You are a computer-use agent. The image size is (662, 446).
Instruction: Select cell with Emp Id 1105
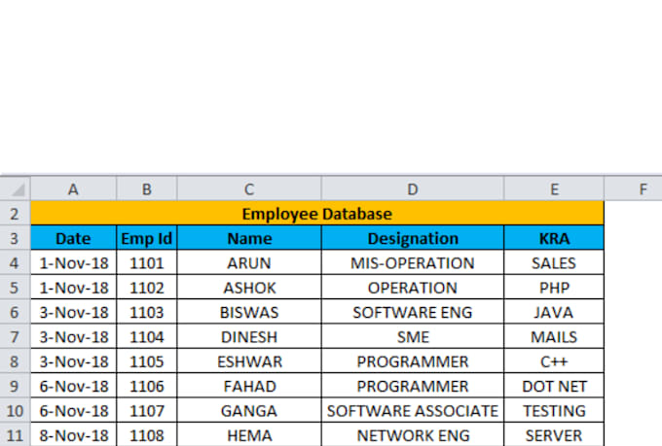(146, 360)
